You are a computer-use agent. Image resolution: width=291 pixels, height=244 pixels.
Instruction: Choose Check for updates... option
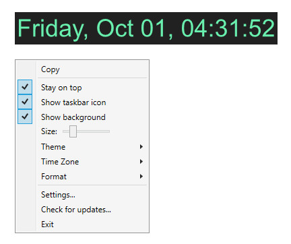click(76, 210)
